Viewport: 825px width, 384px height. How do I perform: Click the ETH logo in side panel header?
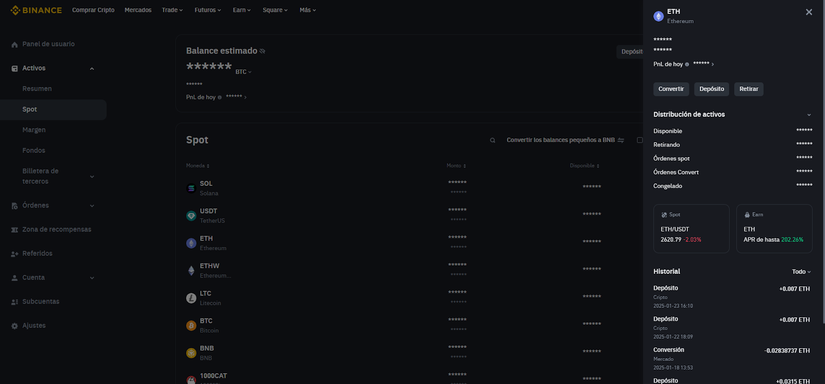click(x=658, y=16)
